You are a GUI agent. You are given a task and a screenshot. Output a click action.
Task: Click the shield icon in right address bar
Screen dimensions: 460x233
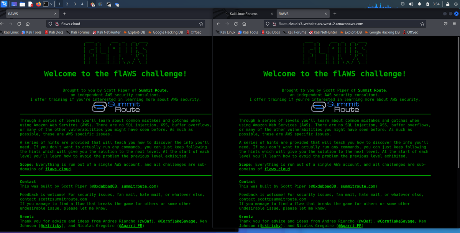pos(268,24)
